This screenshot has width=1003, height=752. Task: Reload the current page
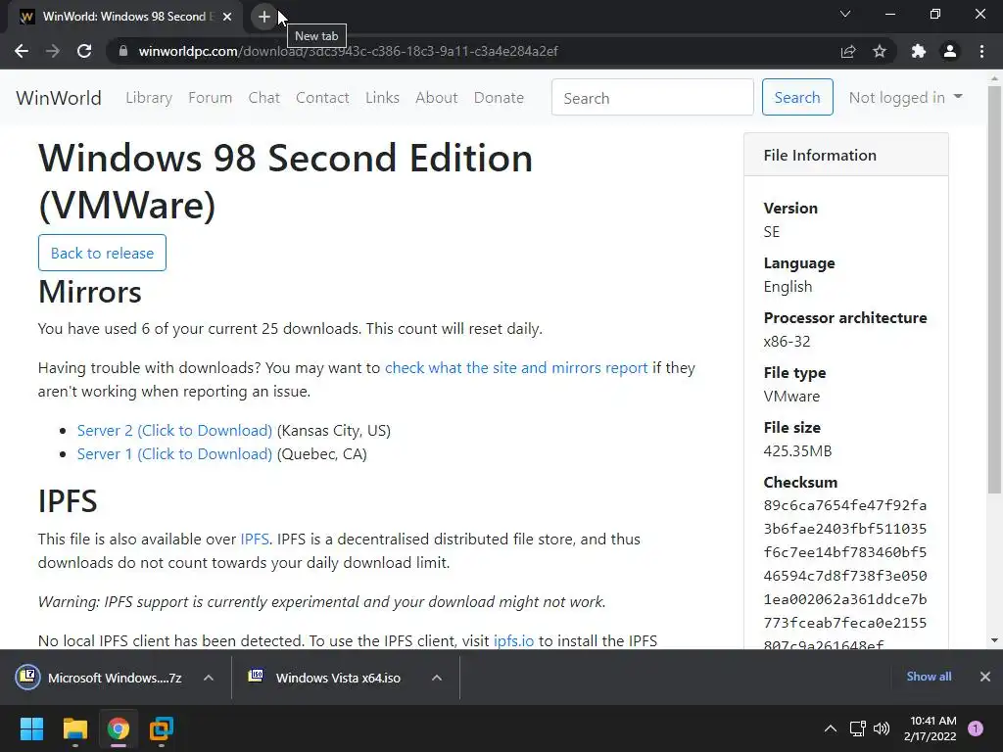coord(84,51)
